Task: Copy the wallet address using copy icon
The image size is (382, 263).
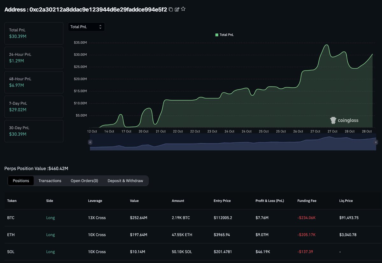Action: tap(171, 10)
